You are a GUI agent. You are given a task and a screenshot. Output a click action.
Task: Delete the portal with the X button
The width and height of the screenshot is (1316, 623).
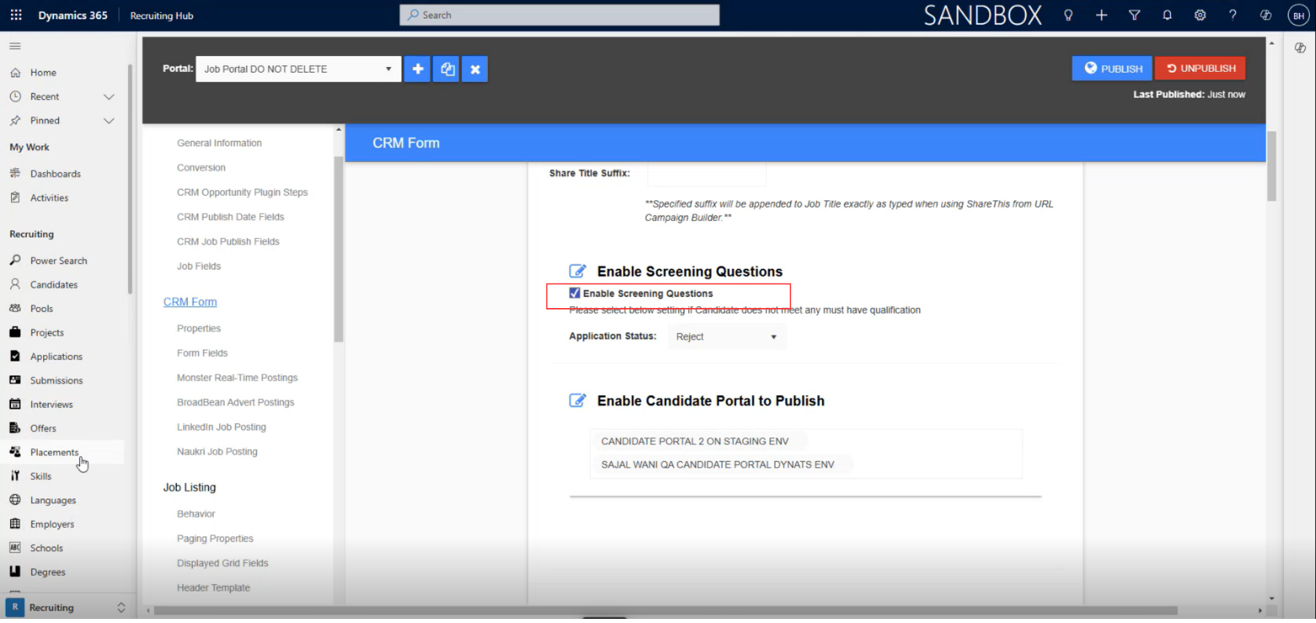(475, 69)
